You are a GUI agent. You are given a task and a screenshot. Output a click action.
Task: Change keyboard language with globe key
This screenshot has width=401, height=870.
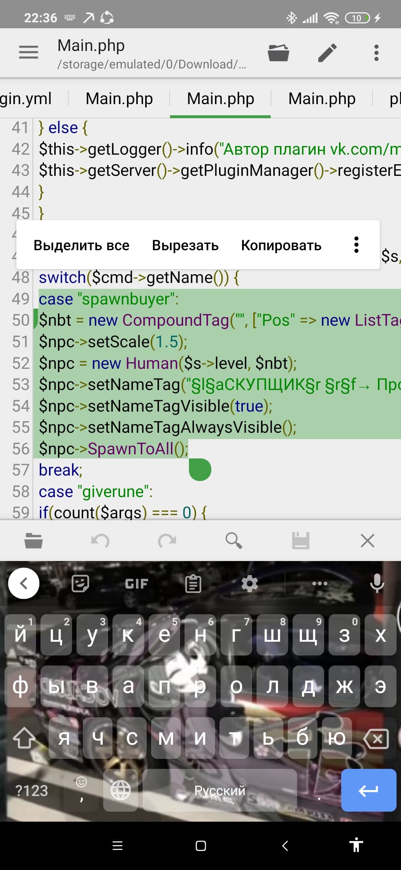click(x=121, y=790)
